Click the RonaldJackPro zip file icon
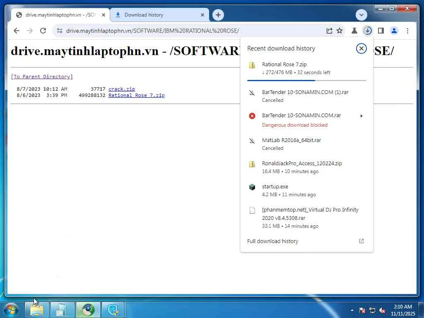The image size is (424, 318). 252,164
